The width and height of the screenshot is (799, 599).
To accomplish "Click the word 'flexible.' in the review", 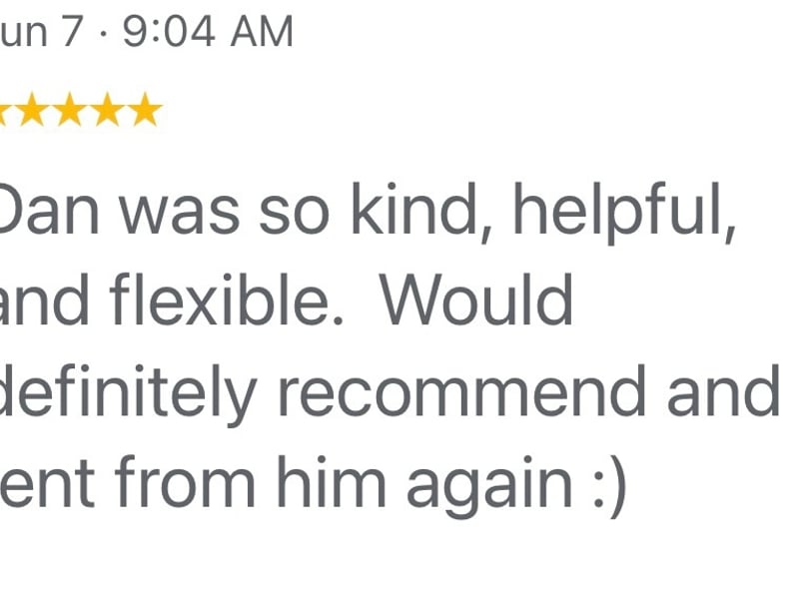I will [x=227, y=299].
